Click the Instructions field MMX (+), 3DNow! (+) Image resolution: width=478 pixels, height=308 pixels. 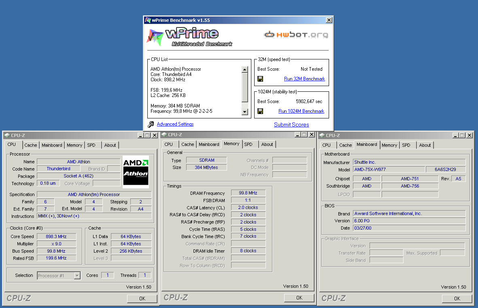pos(94,216)
